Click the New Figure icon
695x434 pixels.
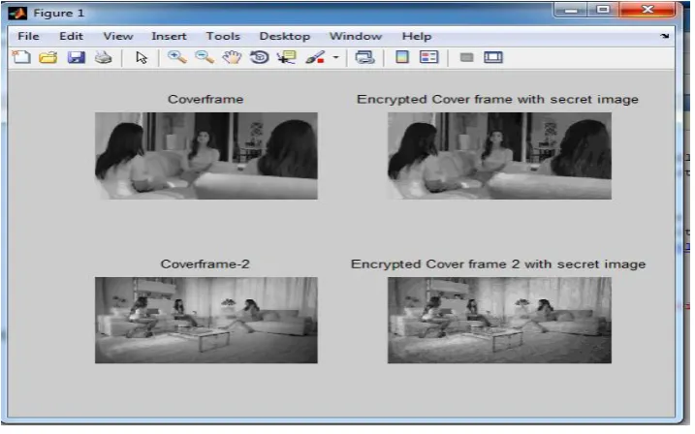(x=21, y=57)
